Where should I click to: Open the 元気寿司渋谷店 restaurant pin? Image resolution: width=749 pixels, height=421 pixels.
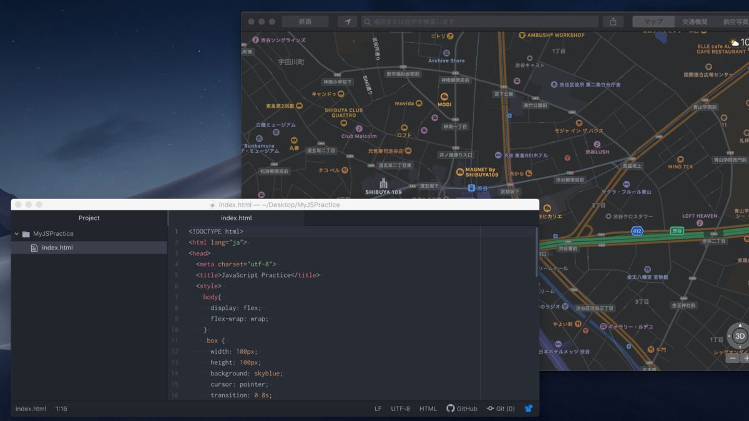408,151
